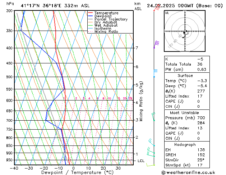Click the Pressure (mb) value 700
Screen dimensions: 226x175
tap(201, 118)
